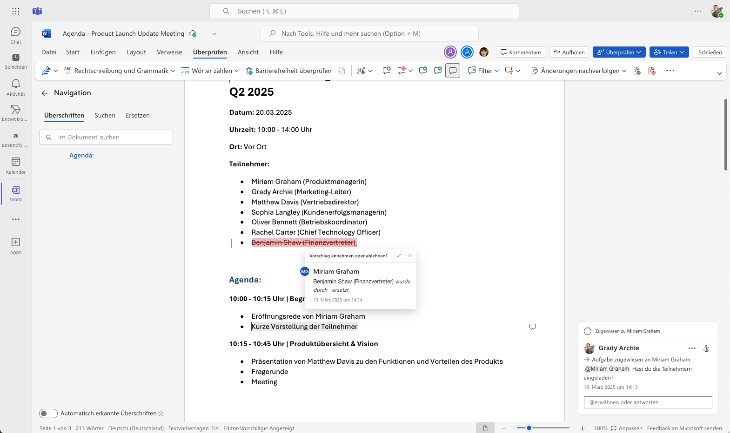
Task: Open the Teilen share dropdown
Action: pos(669,52)
